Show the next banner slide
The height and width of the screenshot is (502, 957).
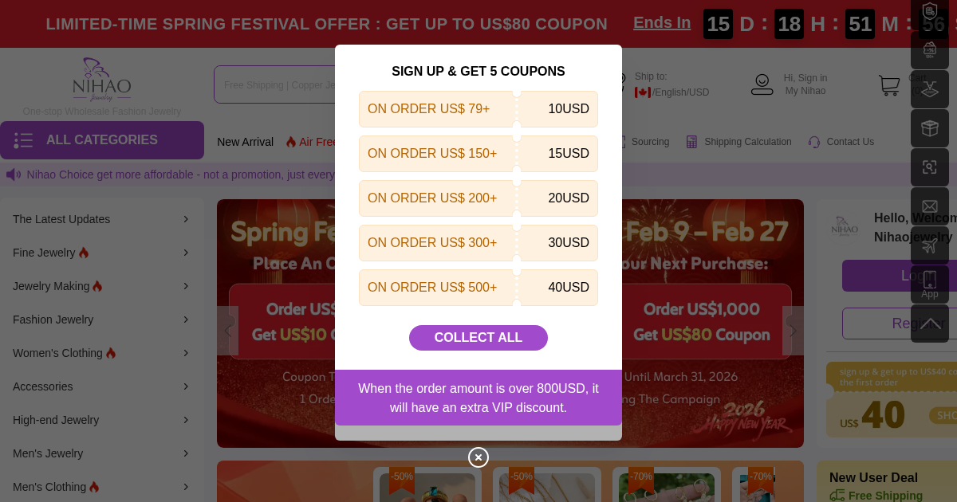[x=792, y=331]
